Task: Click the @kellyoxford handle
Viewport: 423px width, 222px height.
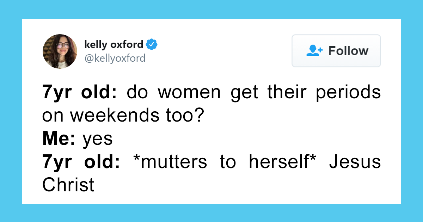Action: (115, 58)
